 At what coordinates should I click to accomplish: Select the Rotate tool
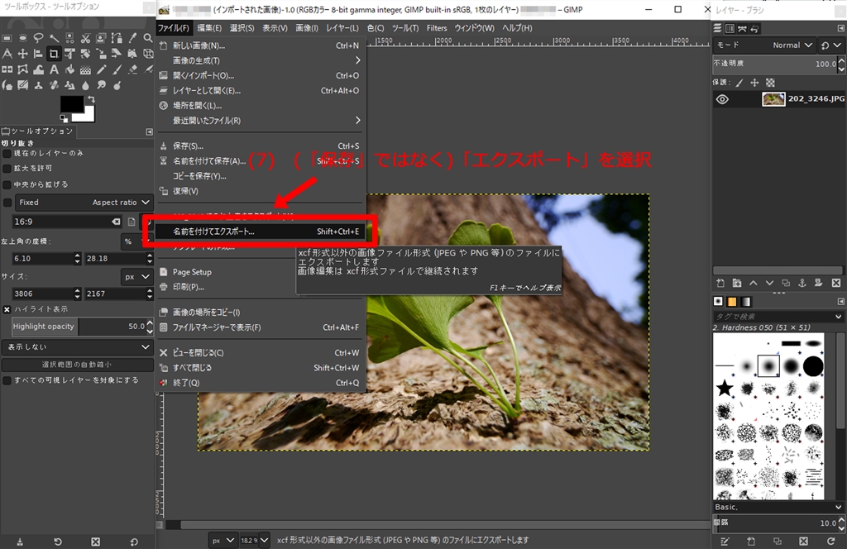tap(85, 54)
